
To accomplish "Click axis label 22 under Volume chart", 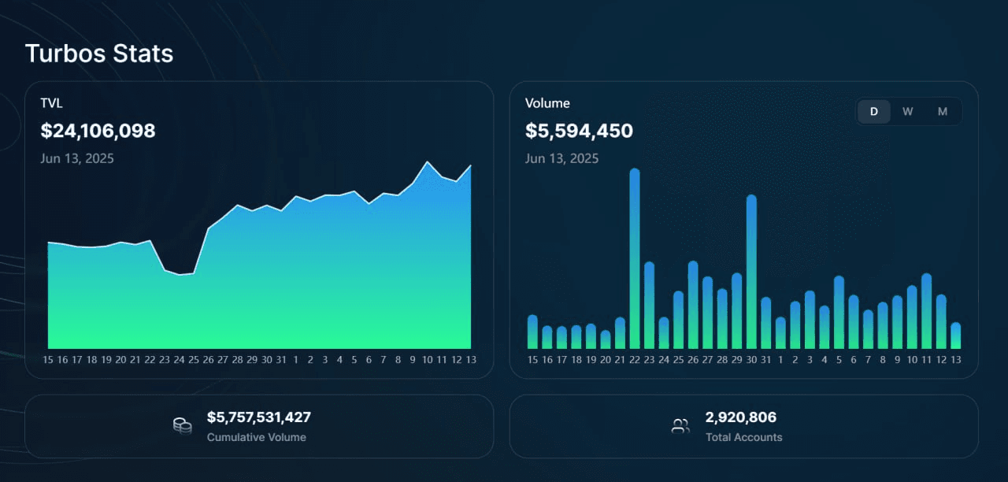I will point(635,359).
